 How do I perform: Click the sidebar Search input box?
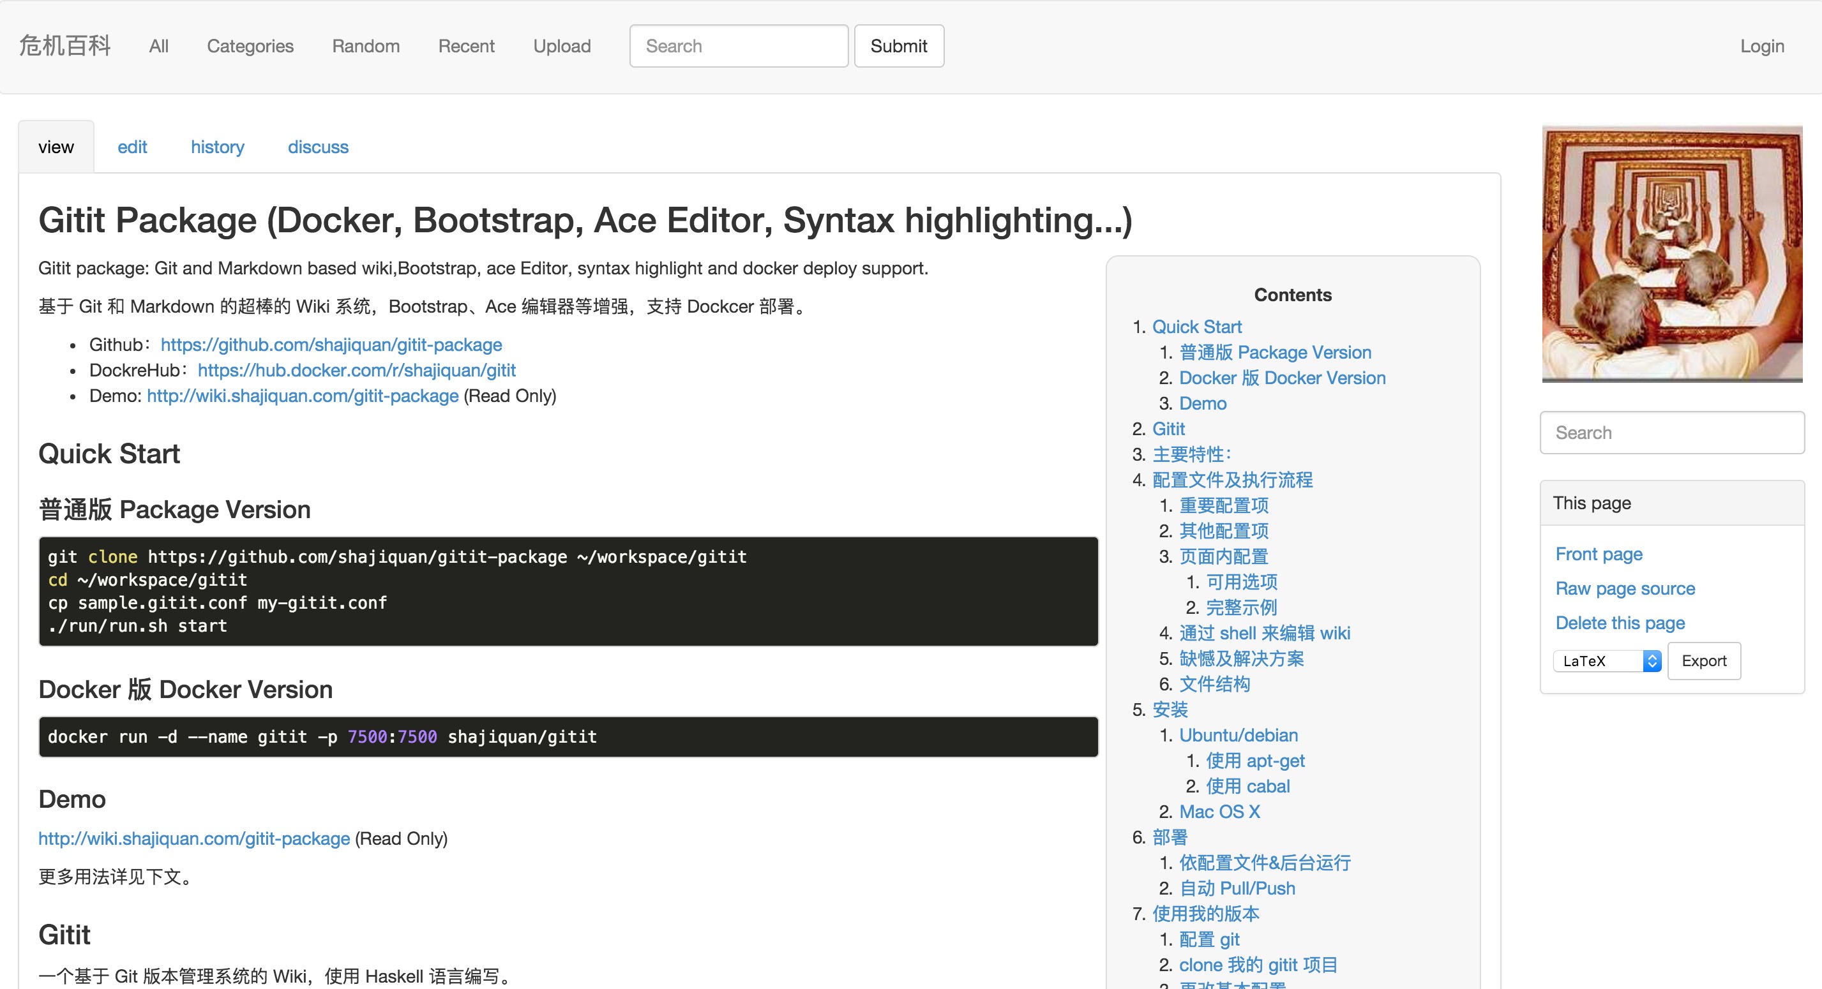coord(1671,433)
